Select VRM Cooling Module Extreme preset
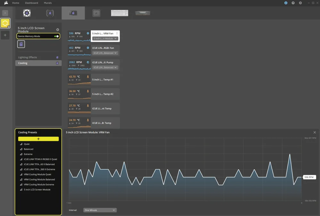This screenshot has width=320, height=216. pyautogui.click(x=38, y=185)
